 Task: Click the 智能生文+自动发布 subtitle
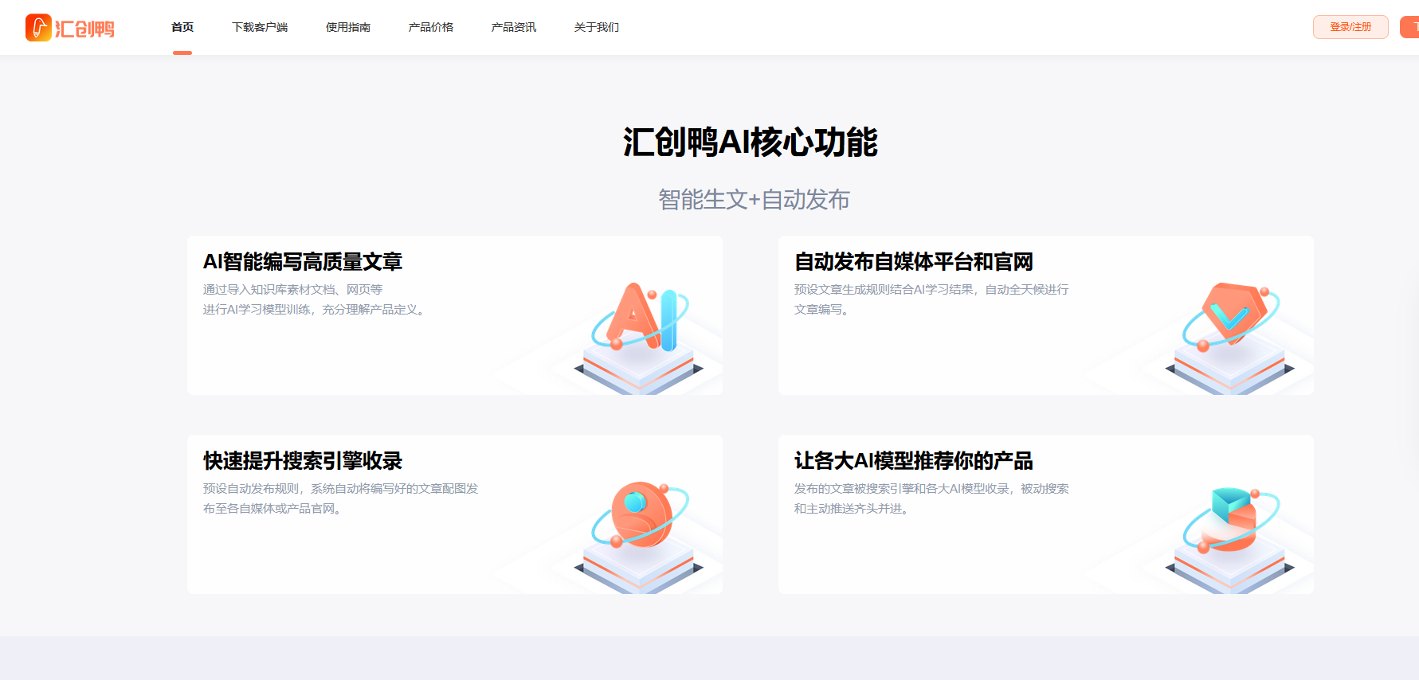[x=754, y=199]
